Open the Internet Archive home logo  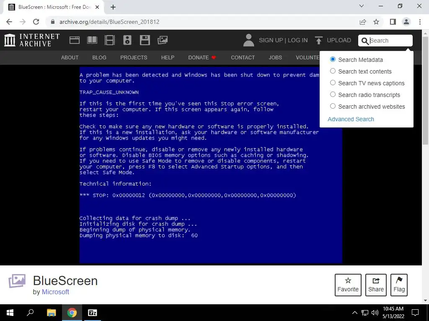tap(32, 40)
